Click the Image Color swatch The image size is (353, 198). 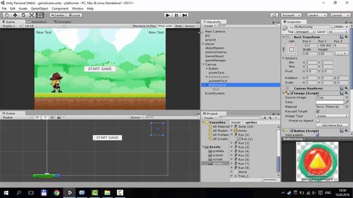coord(330,102)
